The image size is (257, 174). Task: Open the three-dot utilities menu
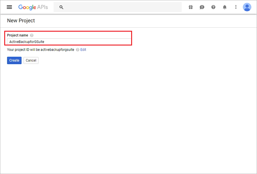(236, 7)
